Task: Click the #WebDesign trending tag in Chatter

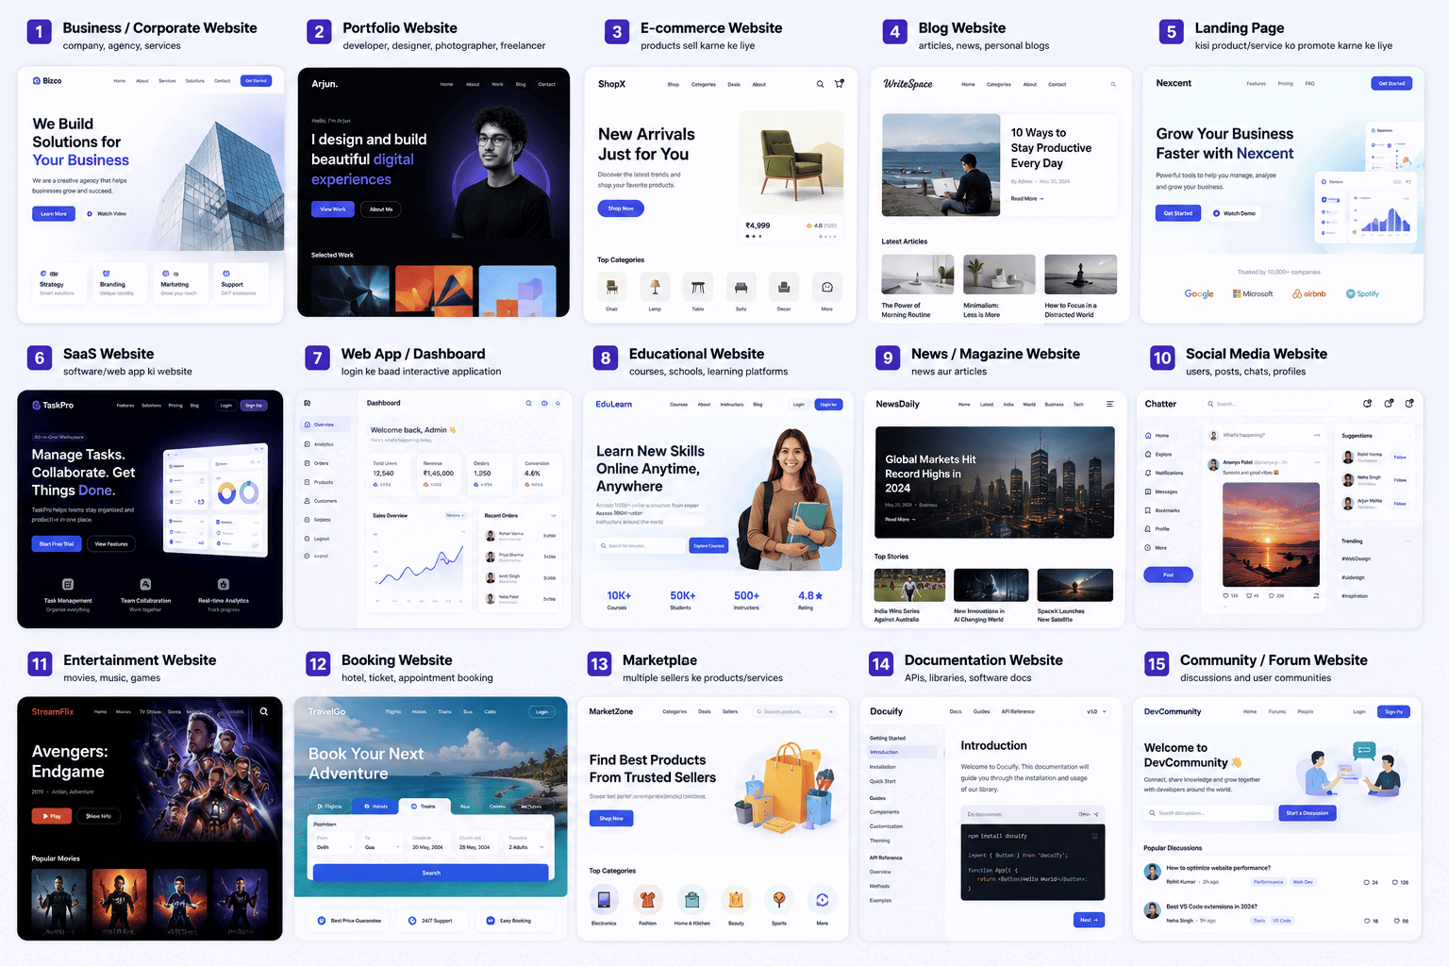Action: point(1357,558)
